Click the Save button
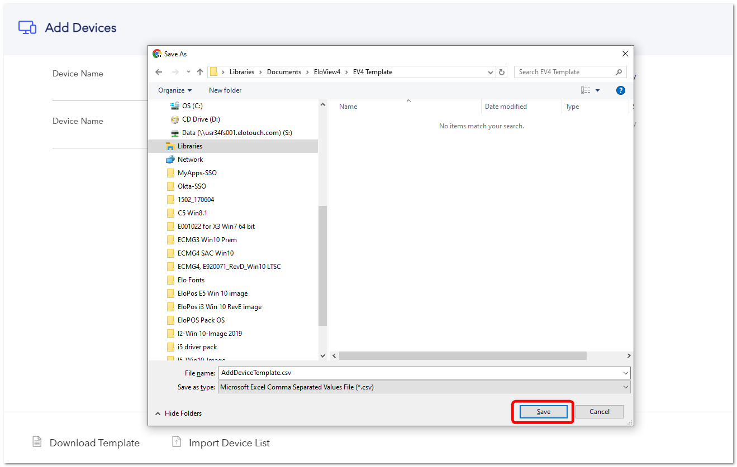 pyautogui.click(x=543, y=412)
